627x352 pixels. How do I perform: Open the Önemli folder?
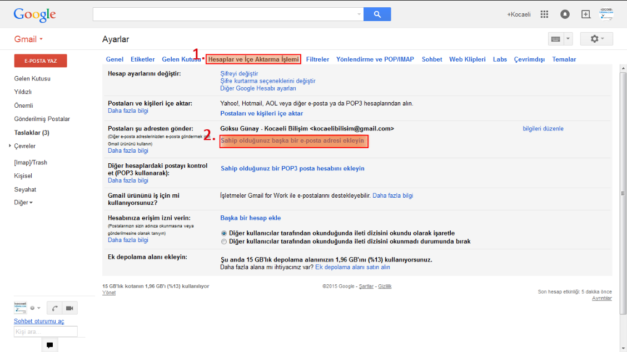click(x=23, y=105)
